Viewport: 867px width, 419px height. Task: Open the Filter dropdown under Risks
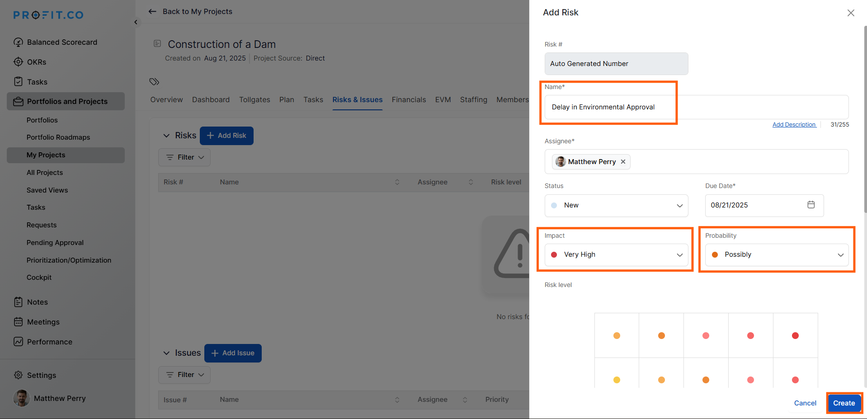184,157
